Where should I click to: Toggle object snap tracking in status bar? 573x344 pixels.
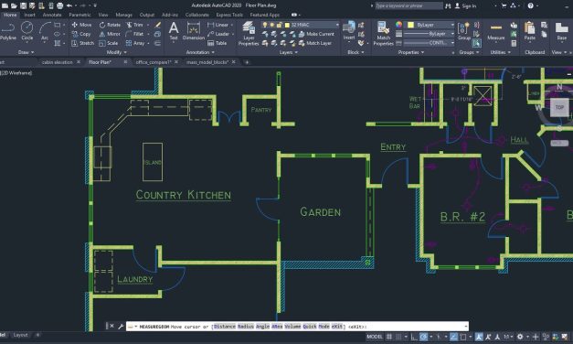pos(453,337)
